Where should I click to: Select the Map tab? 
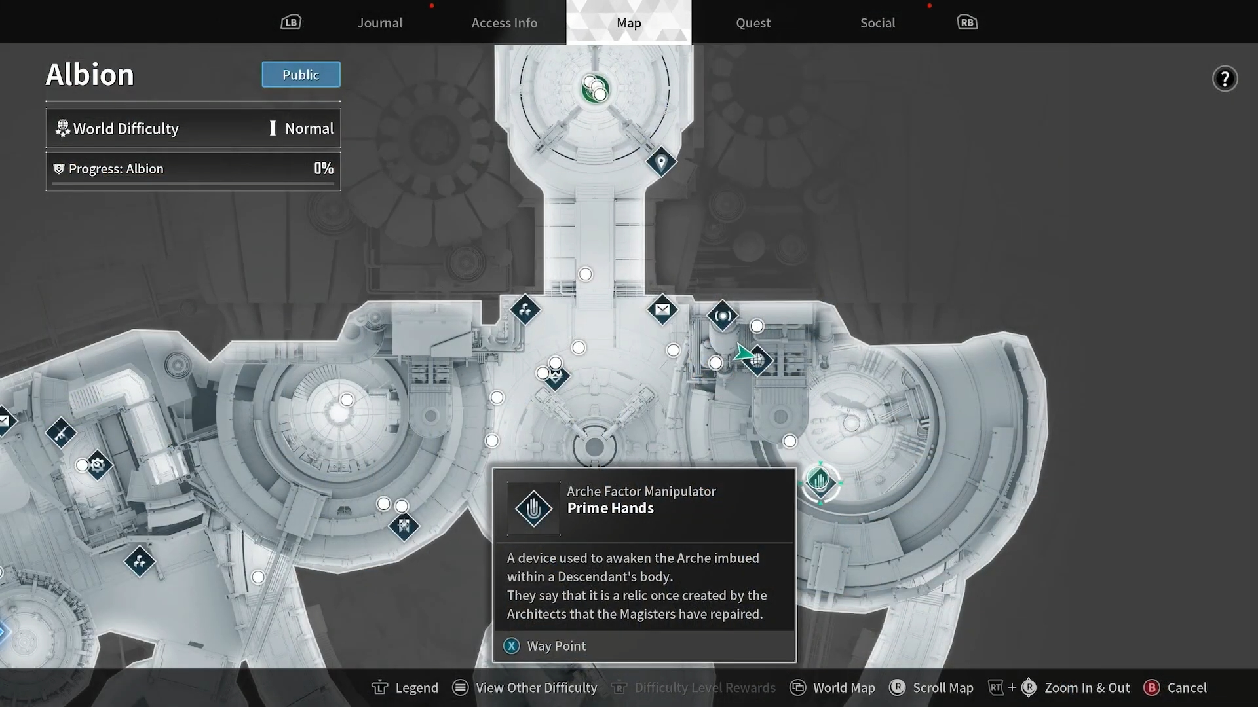pyautogui.click(x=629, y=22)
